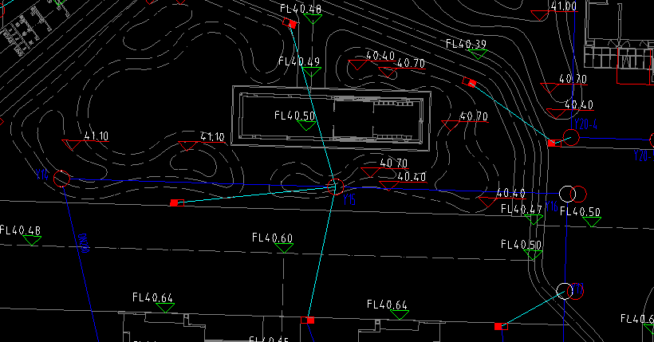Select the blue pipe between Y14 and Y15
654x342 pixels.
(199, 183)
